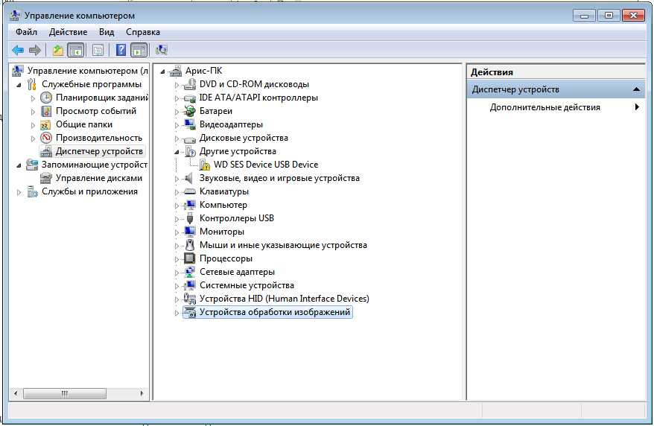Open Дополнительные действия submenu
Image resolution: width=654 pixels, height=426 pixels.
[556, 107]
